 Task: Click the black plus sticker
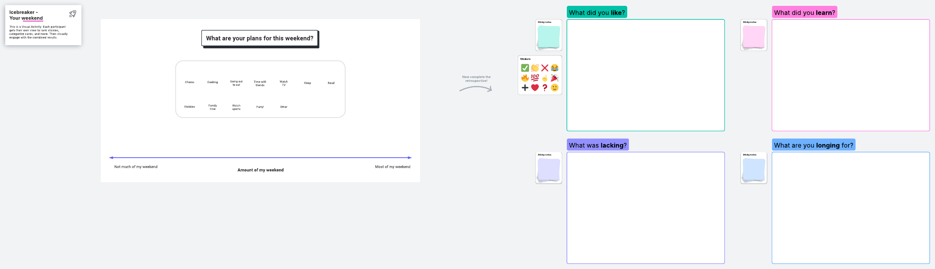click(525, 88)
